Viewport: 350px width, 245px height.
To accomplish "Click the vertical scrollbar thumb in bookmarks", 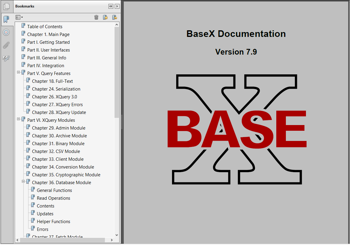I will 117,73.
